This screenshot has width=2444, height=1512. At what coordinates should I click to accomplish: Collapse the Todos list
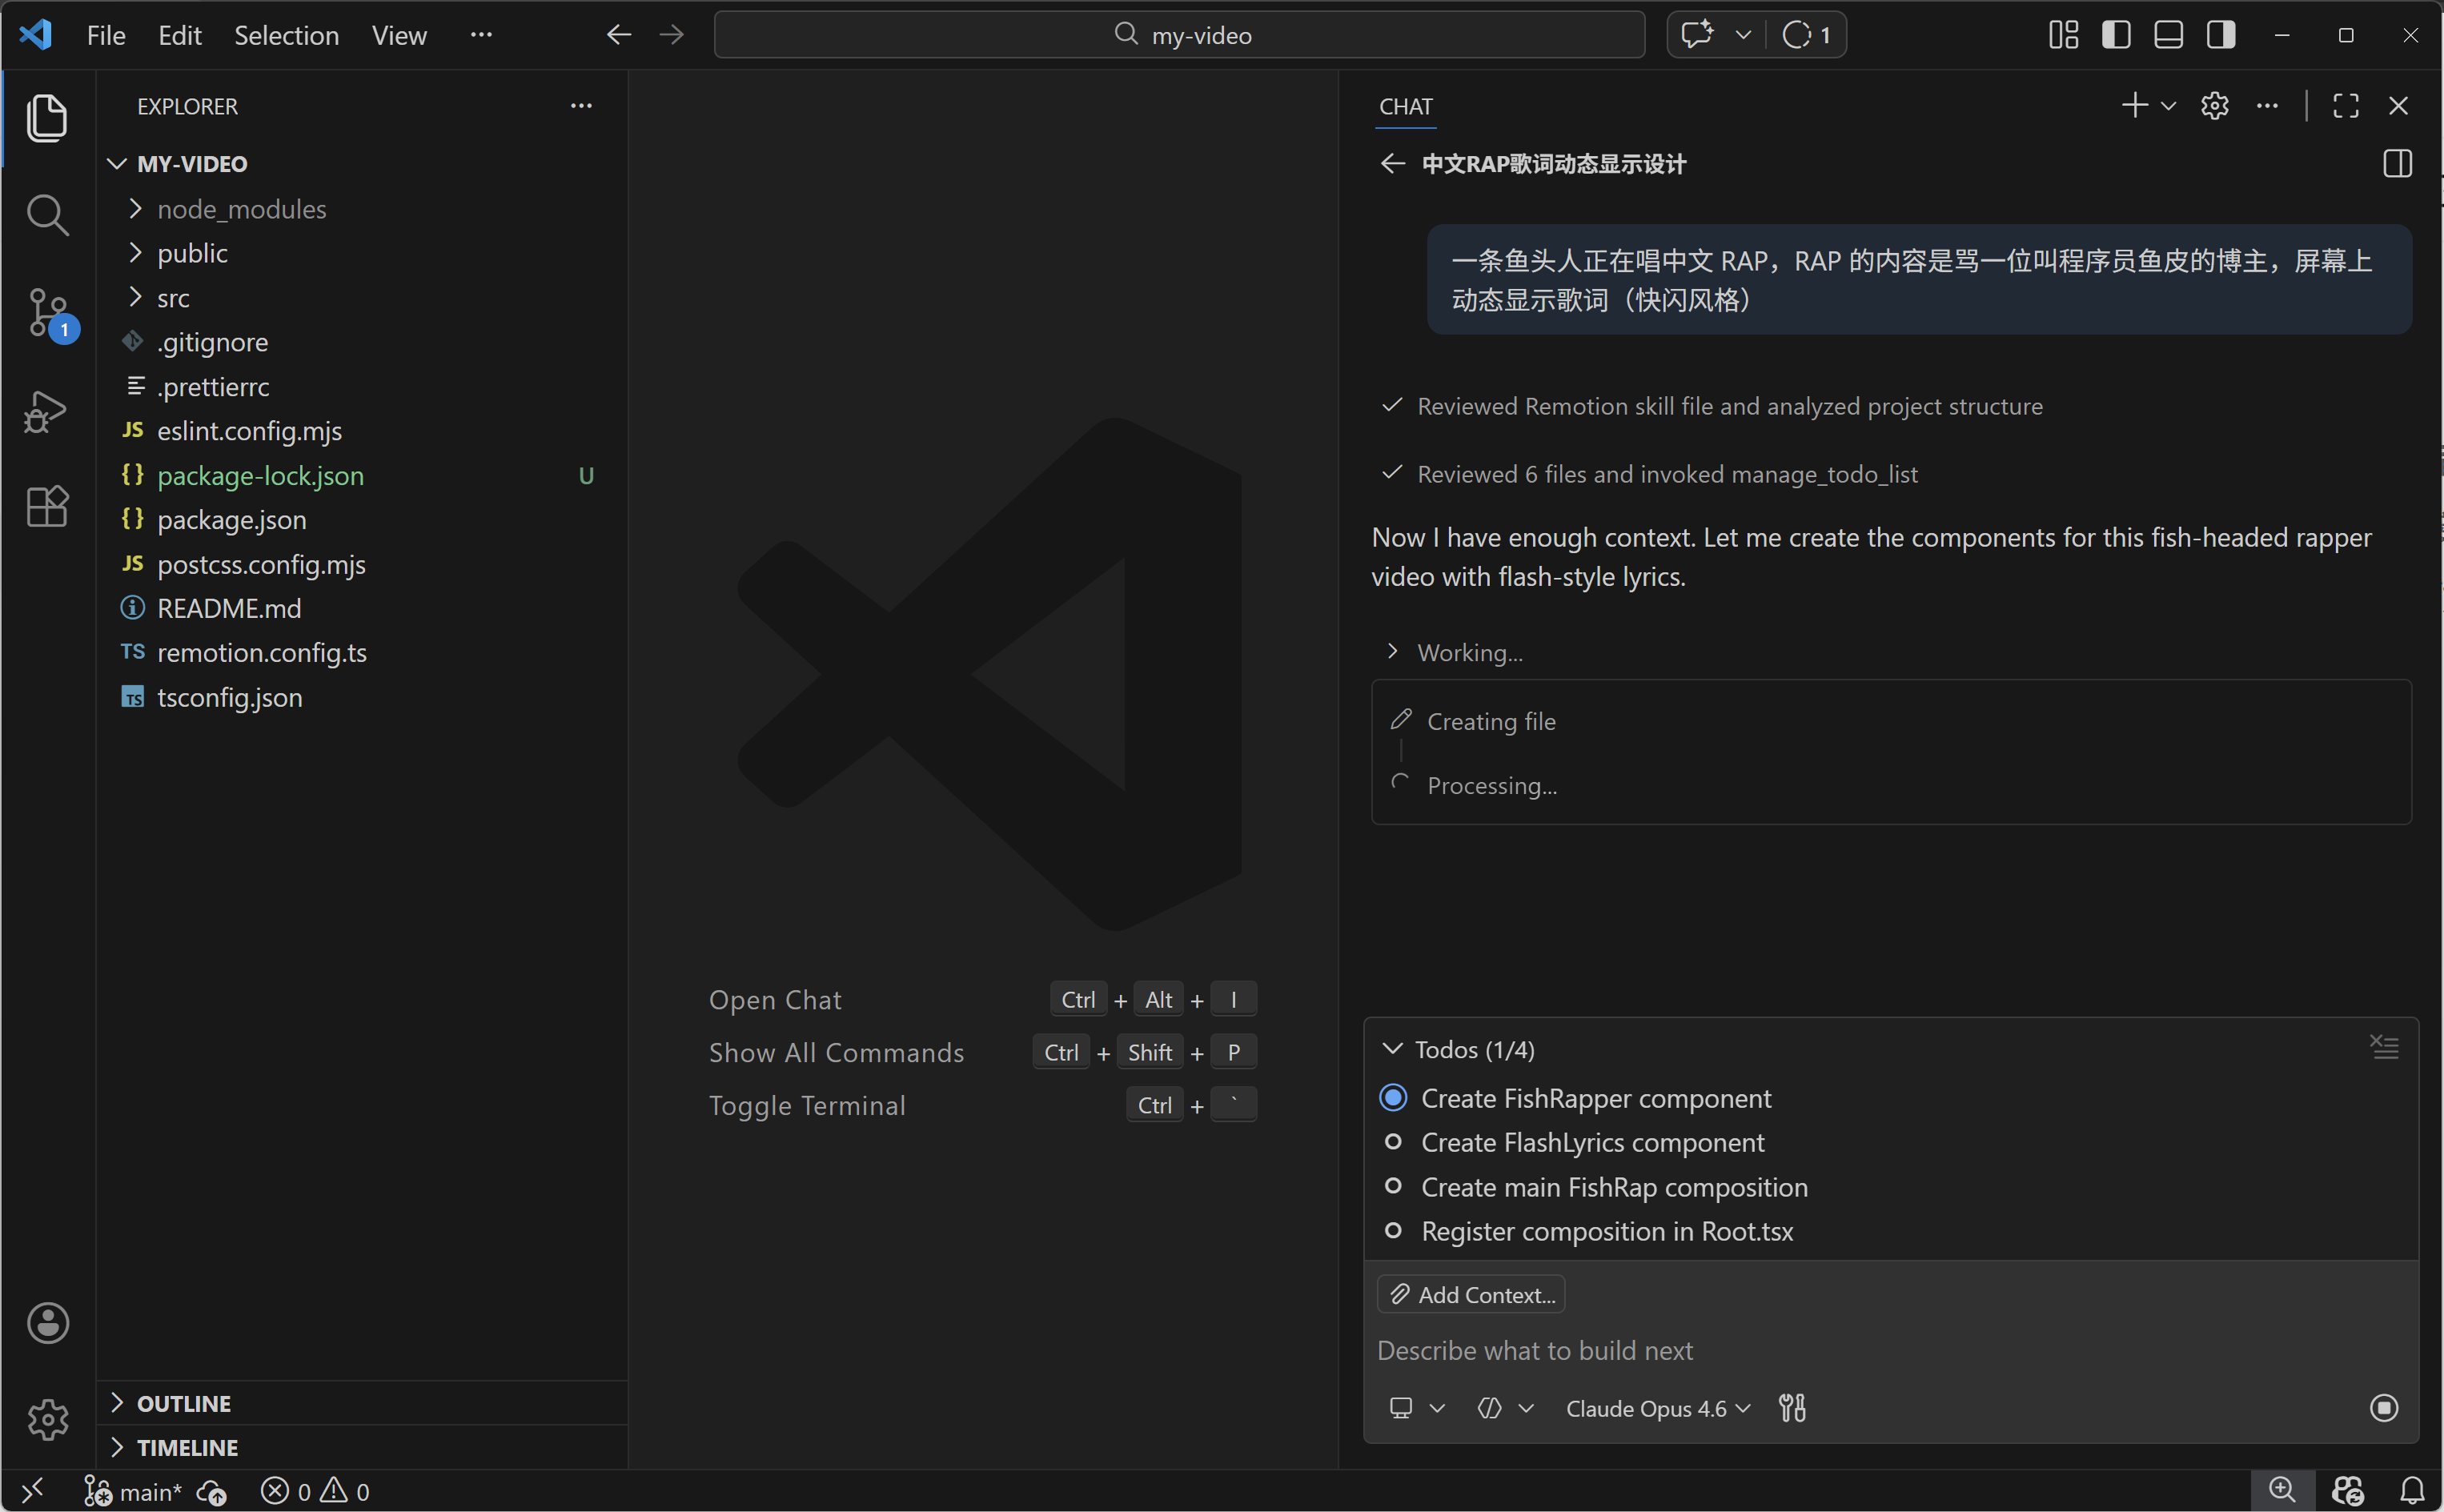pos(1392,1049)
